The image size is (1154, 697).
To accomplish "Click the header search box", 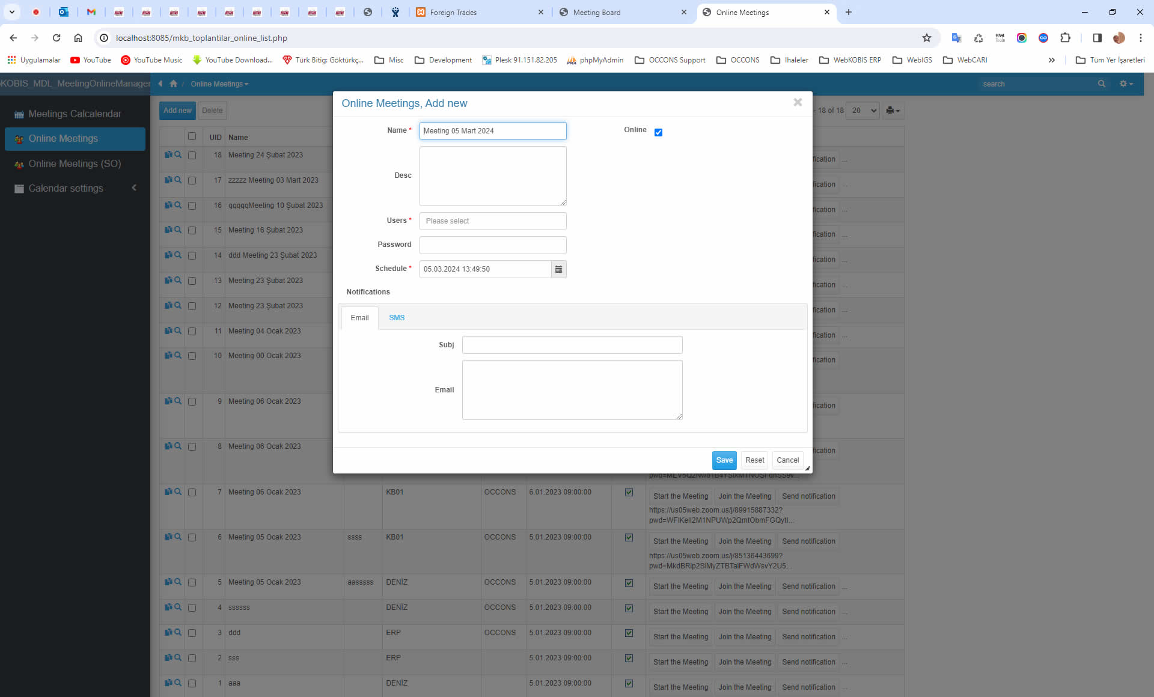I will [1037, 84].
